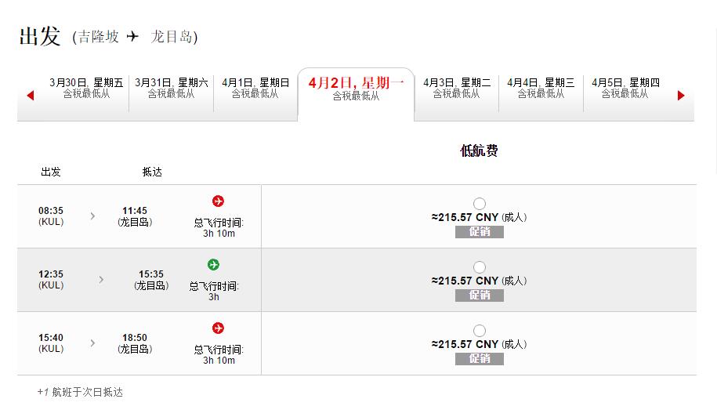Click the left red arrow for earlier dates
The image size is (717, 417).
pos(31,96)
